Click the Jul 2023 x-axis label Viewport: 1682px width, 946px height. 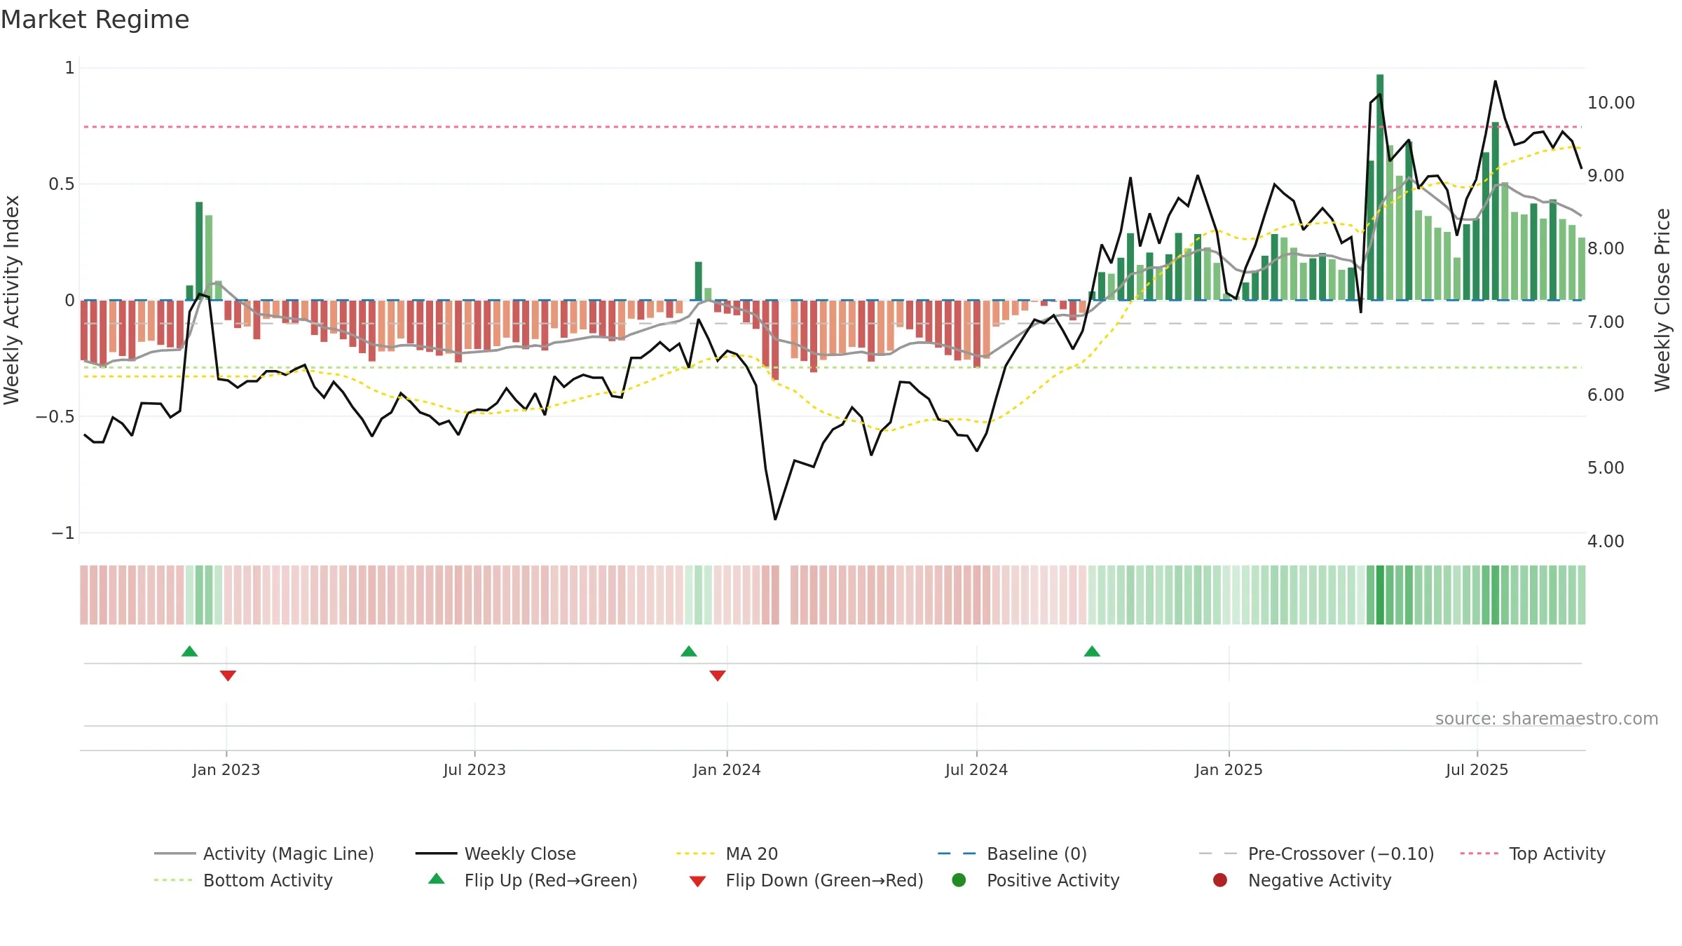pyautogui.click(x=474, y=769)
